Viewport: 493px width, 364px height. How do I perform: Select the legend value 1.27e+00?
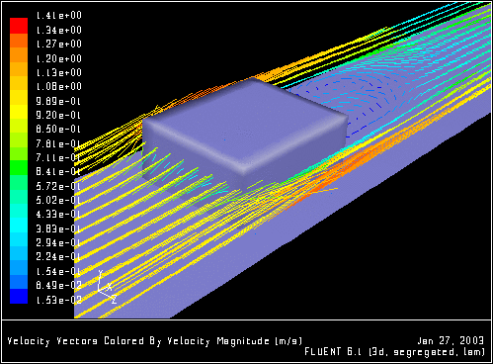pyautogui.click(x=59, y=44)
